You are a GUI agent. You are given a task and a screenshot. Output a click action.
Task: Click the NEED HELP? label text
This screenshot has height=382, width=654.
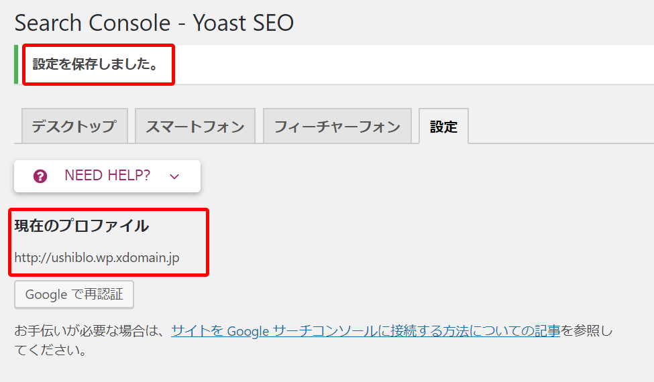[x=107, y=176]
